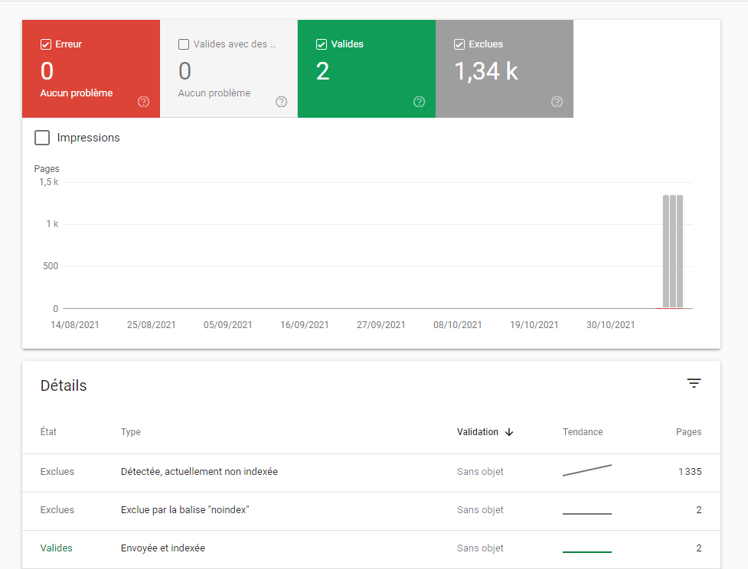Click green trend sparkline for Envoyée et indexée
Screen dimensions: 748x569
pyautogui.click(x=586, y=550)
